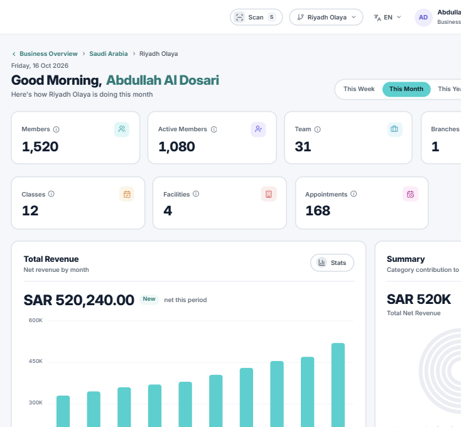The height and width of the screenshot is (427, 461).
Task: Click the Scan button
Action: (x=256, y=18)
